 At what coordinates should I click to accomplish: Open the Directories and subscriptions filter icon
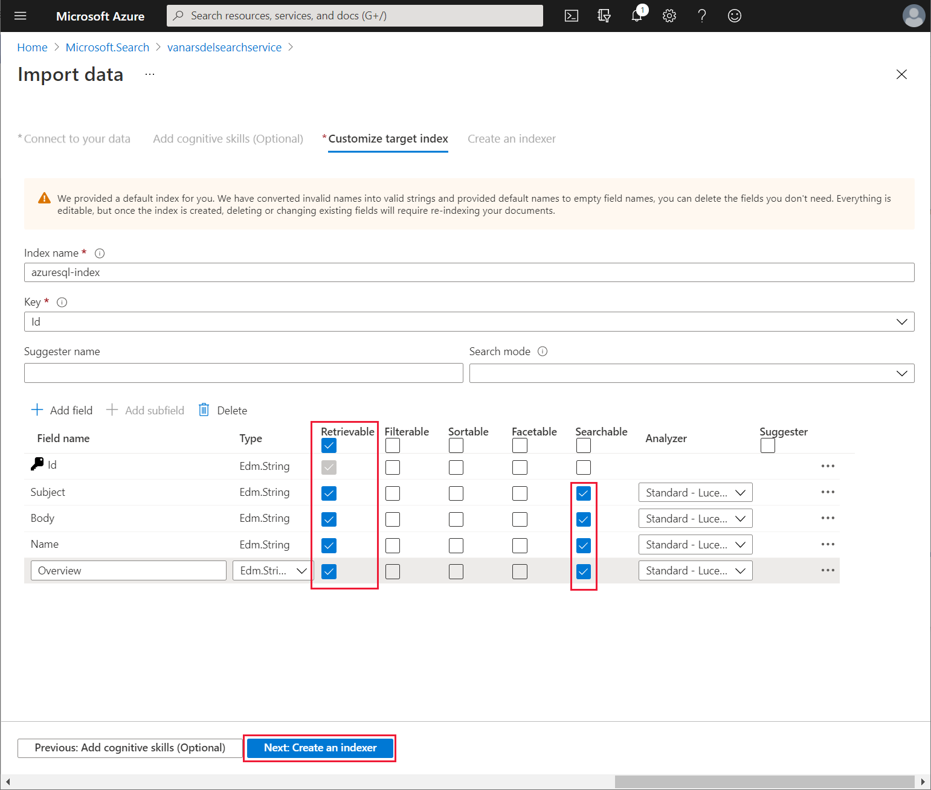604,16
